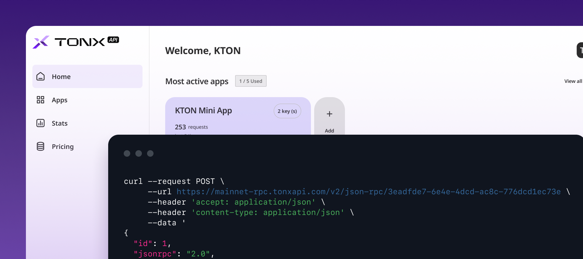Click the 253 requests text

click(x=191, y=127)
